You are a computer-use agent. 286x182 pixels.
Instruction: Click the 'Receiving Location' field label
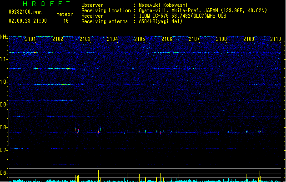tap(106, 10)
